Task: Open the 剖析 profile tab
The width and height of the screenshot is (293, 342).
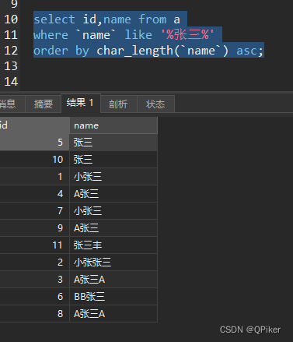Action: tap(118, 104)
